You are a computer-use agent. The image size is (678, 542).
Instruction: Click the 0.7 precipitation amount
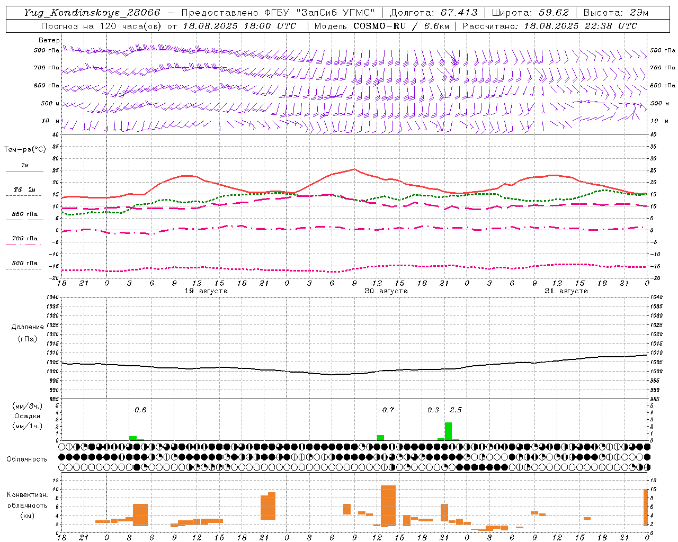click(388, 410)
